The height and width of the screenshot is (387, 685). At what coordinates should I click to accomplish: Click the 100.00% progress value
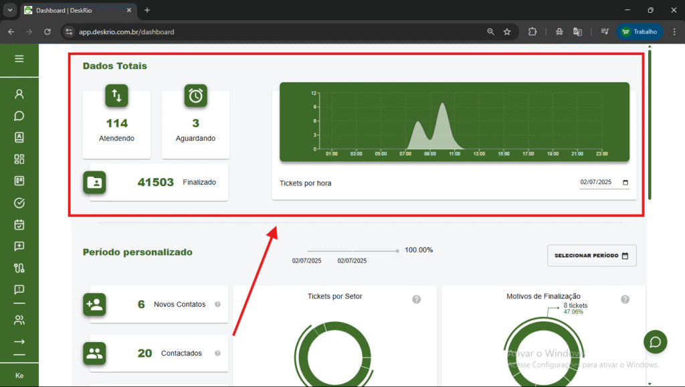coord(419,250)
